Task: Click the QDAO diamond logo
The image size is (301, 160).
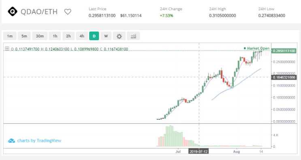Action: [x=13, y=11]
